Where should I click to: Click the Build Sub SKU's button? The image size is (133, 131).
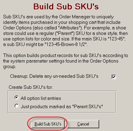click(48, 124)
